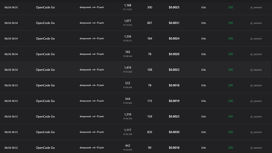Select the 544 token count

pos(128,99)
